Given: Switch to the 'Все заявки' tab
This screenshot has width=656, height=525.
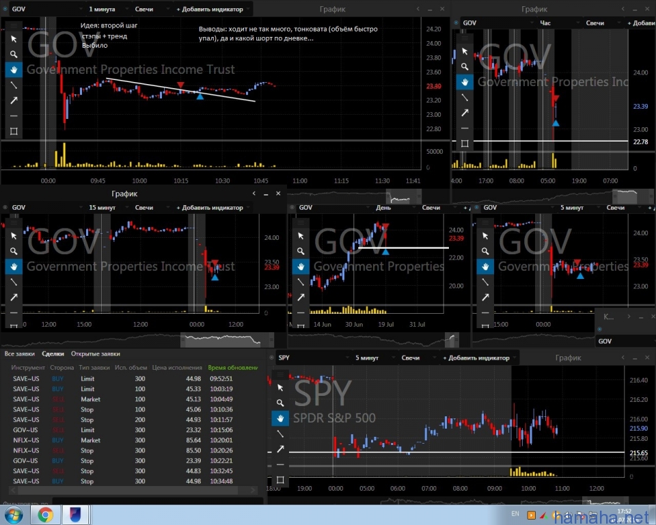Looking at the screenshot, I should click(x=19, y=353).
